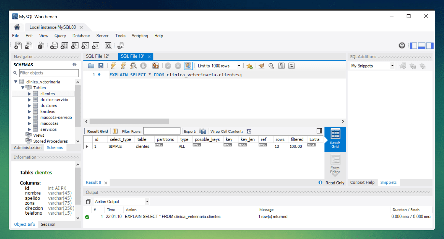Execute statement under cursor icon
Image resolution: width=444 pixels, height=239 pixels.
tap(123, 66)
